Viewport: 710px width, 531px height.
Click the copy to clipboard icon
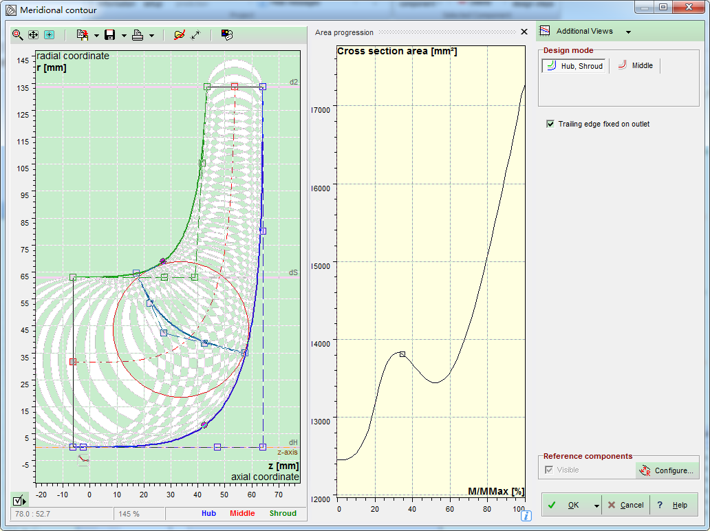pos(83,35)
